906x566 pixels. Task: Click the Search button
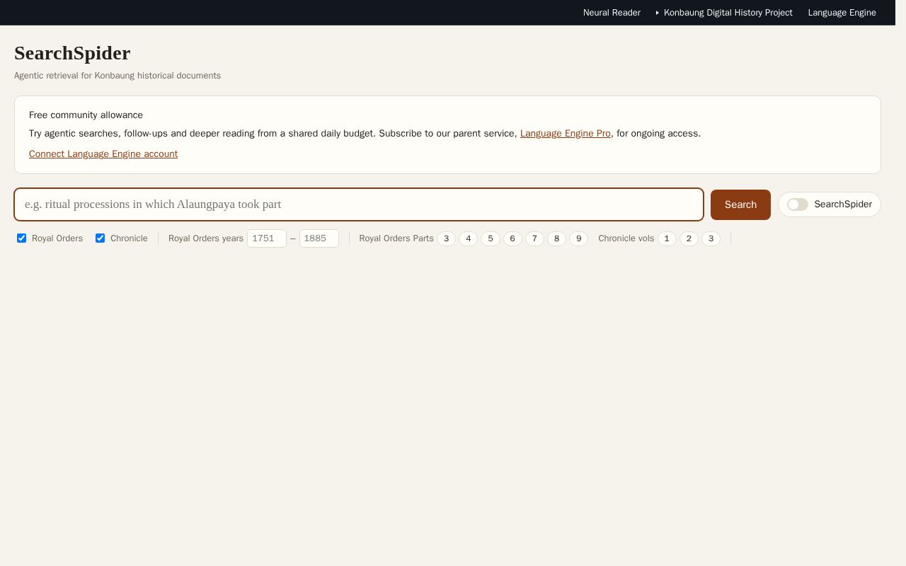click(740, 204)
